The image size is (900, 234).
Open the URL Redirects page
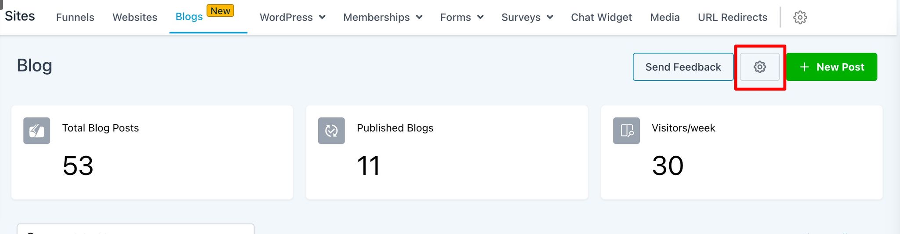733,18
